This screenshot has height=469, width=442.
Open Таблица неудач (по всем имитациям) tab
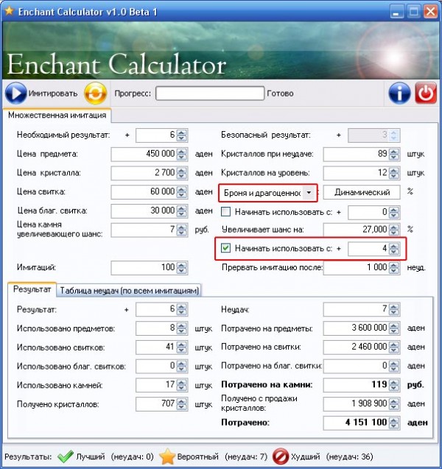tap(129, 290)
